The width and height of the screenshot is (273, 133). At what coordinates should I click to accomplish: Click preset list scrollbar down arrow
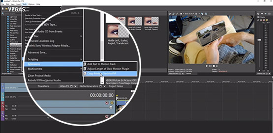(x=102, y=82)
